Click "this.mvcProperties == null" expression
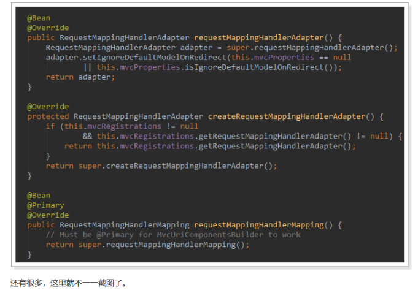 click(291, 58)
